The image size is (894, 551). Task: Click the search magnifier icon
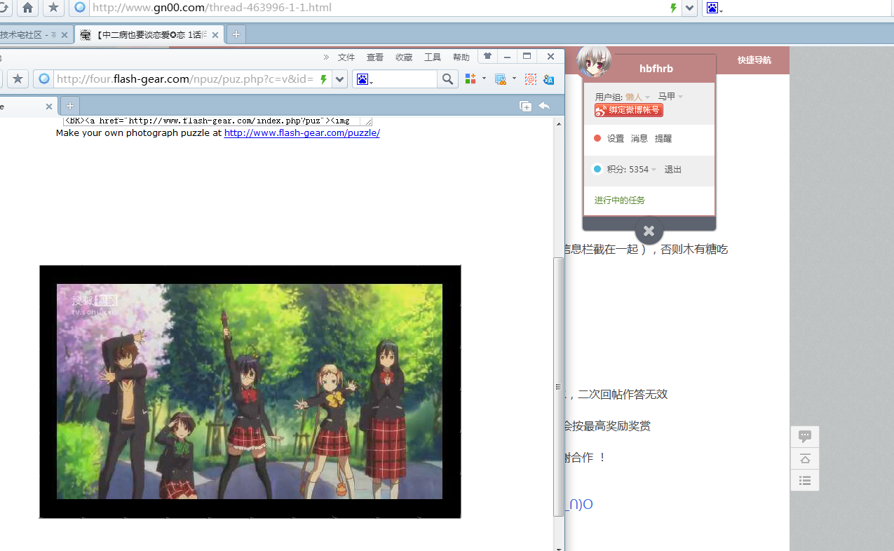(x=447, y=79)
